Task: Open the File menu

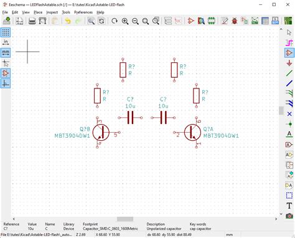Action: (x=5, y=12)
